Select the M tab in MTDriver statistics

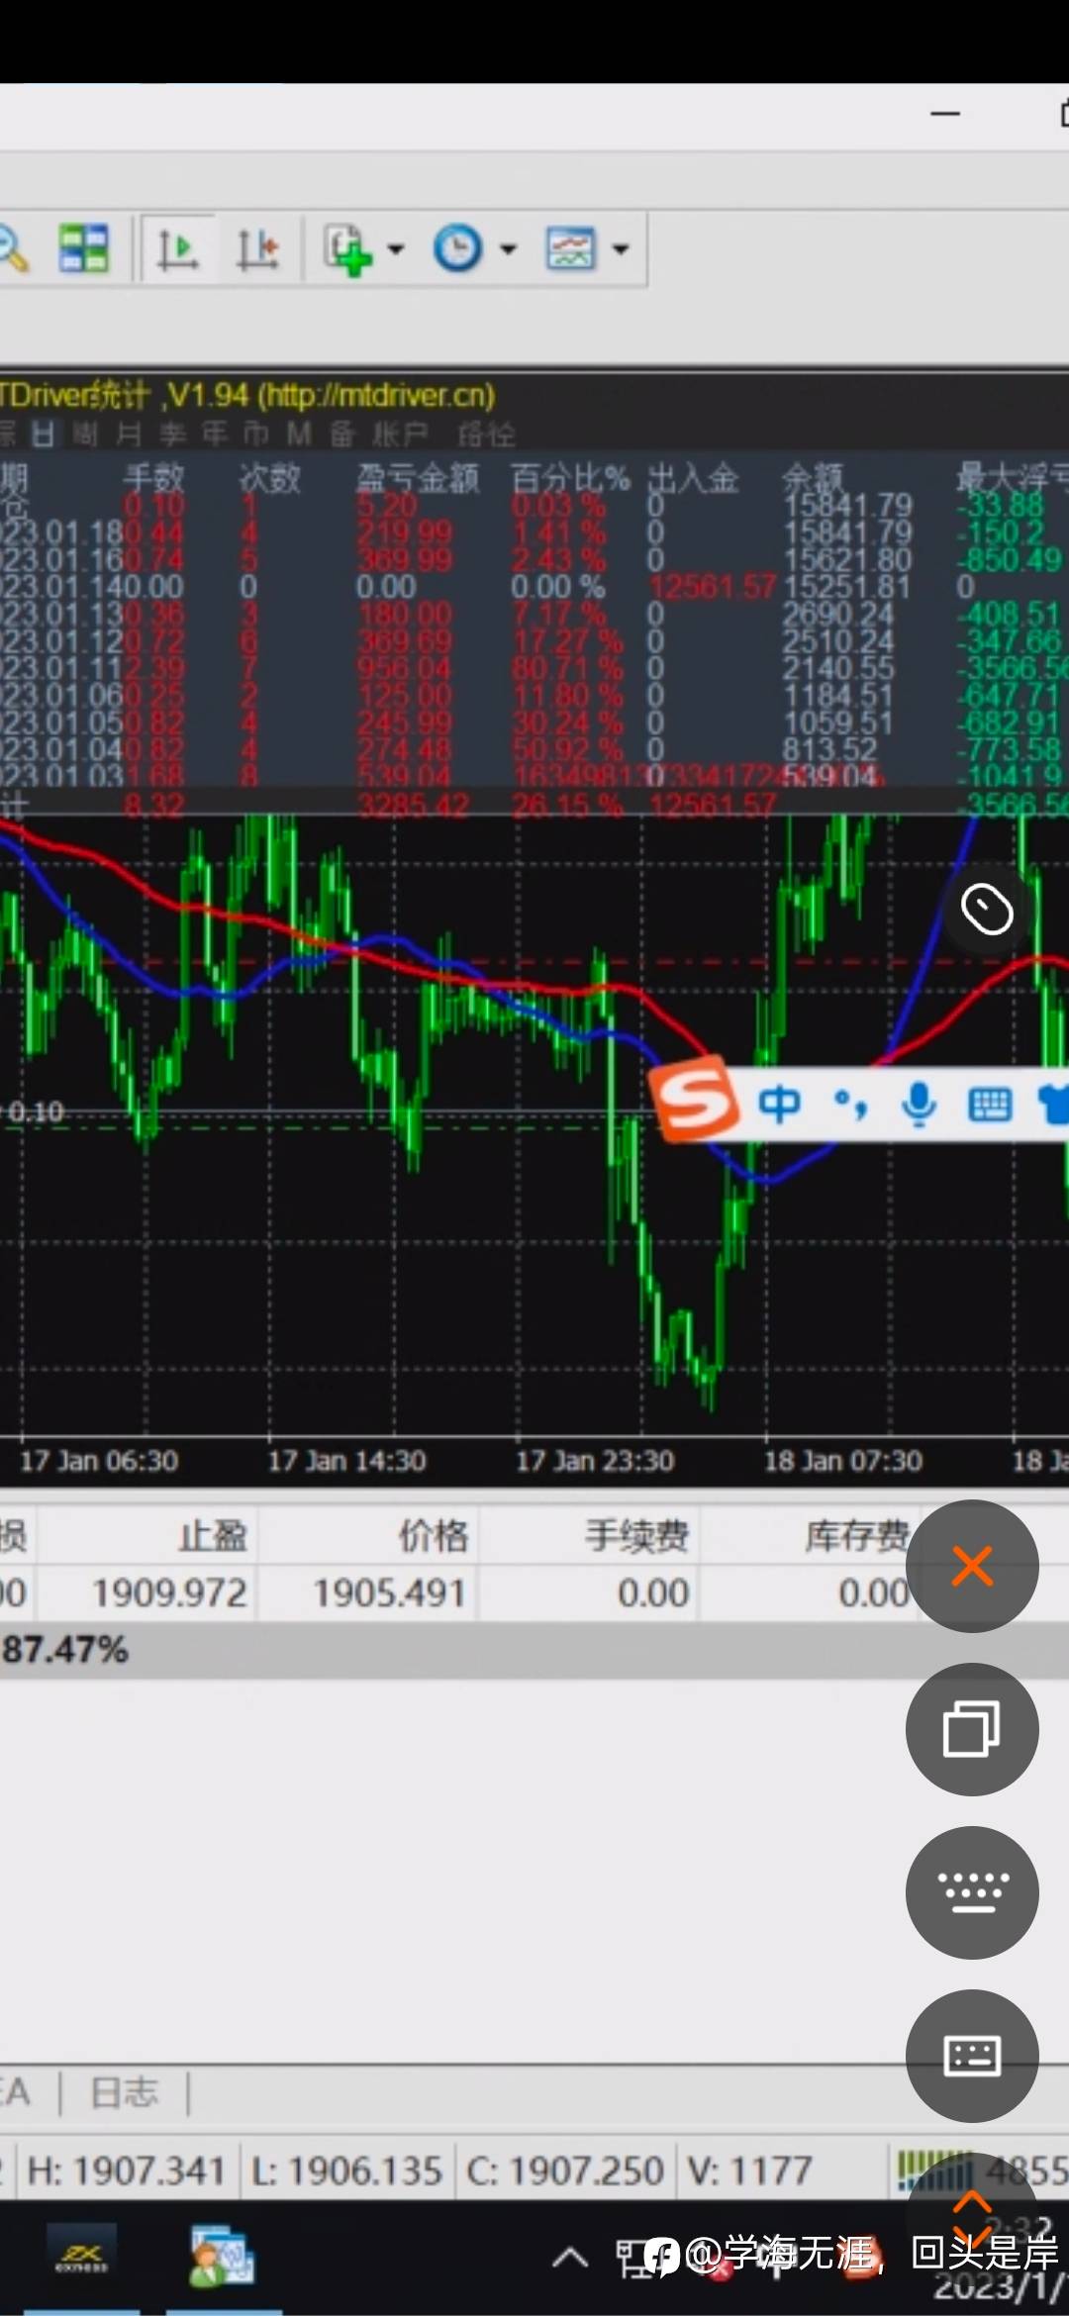[299, 434]
